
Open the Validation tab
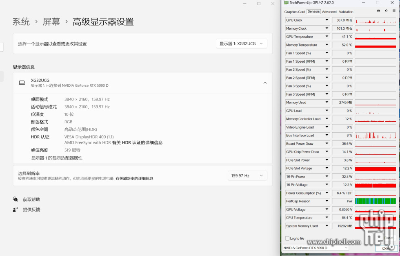click(x=346, y=12)
